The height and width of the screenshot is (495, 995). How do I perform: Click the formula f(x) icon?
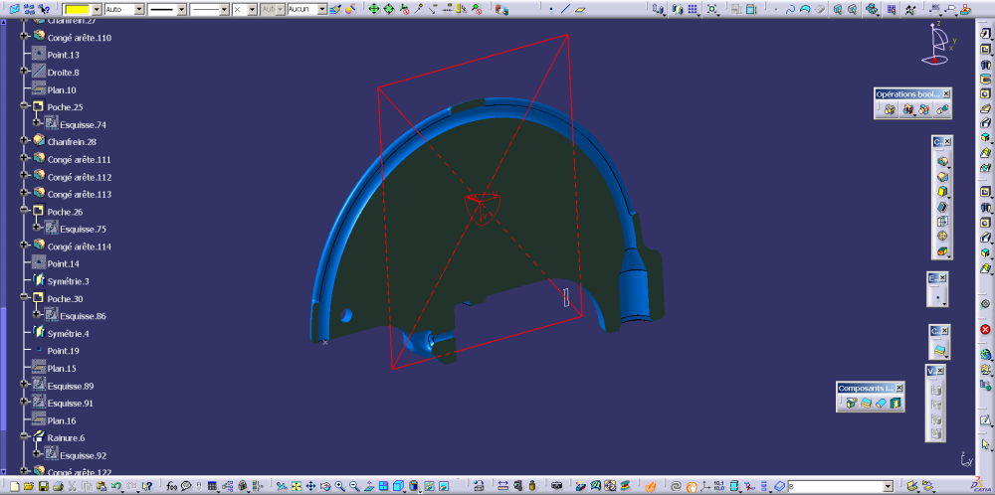[x=172, y=486]
